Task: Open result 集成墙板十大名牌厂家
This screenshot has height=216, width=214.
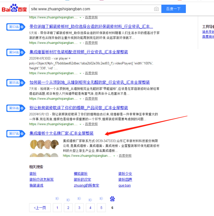Action: [x=62, y=133]
